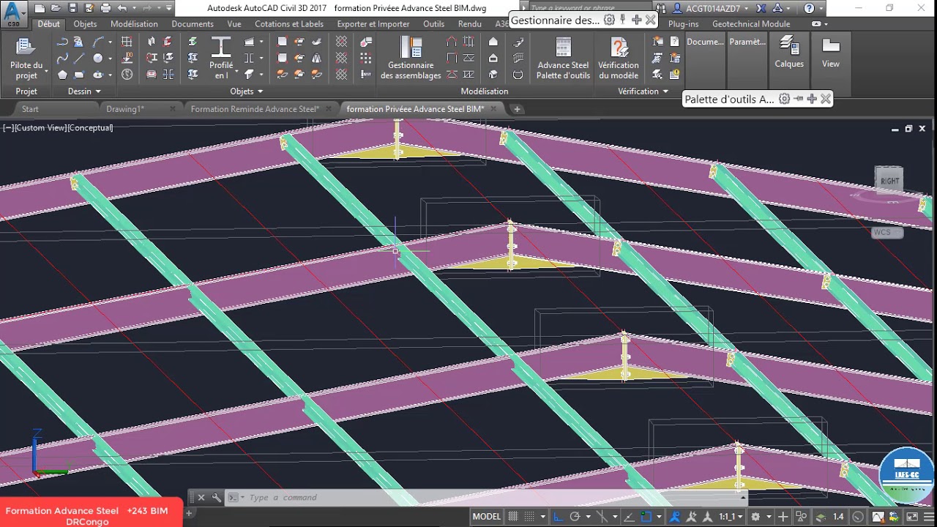Click the Exchange Apps X icon
The width and height of the screenshot is (937, 527).
click(761, 8)
